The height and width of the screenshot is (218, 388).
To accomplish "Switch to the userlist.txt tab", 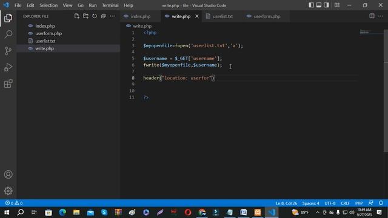I will (222, 16).
